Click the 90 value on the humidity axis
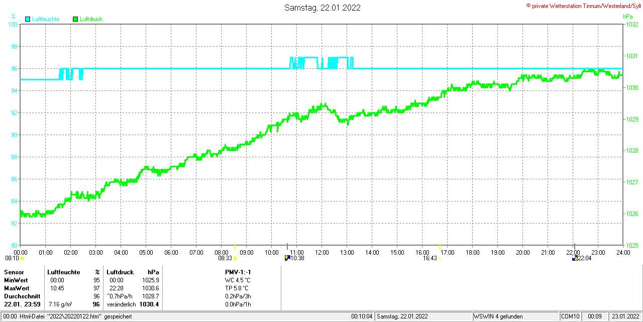The width and height of the screenshot is (643, 322). point(15,135)
